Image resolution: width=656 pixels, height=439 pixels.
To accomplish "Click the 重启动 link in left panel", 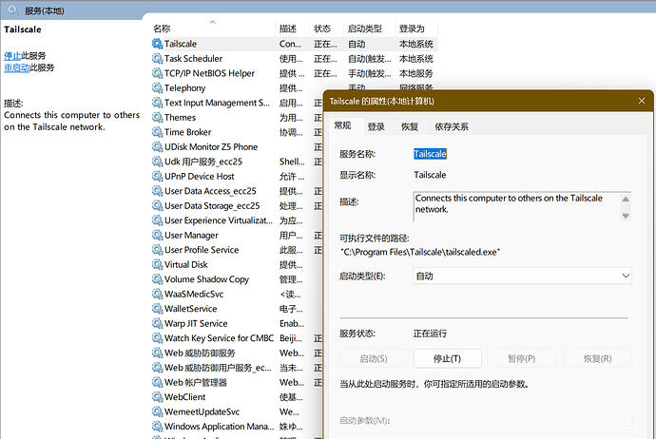I will point(16,67).
